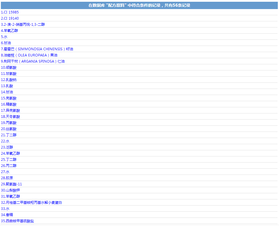Open entry 11 甘氨酸
Viewport: 279px width, 226px height.
(9, 74)
